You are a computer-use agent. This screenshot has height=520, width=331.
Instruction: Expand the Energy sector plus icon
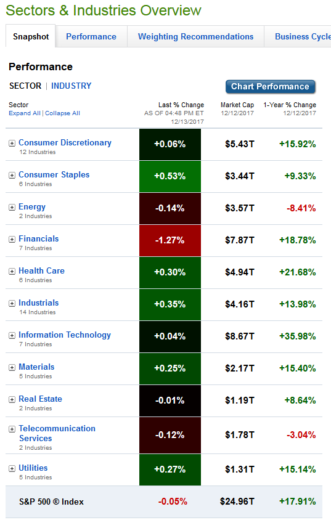point(12,207)
